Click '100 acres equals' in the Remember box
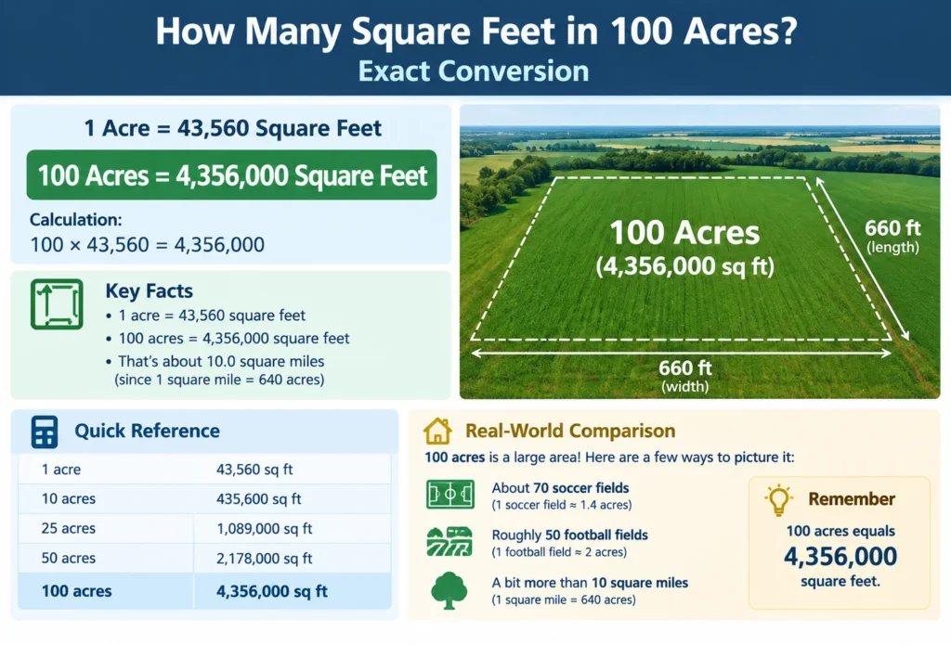 click(x=840, y=532)
